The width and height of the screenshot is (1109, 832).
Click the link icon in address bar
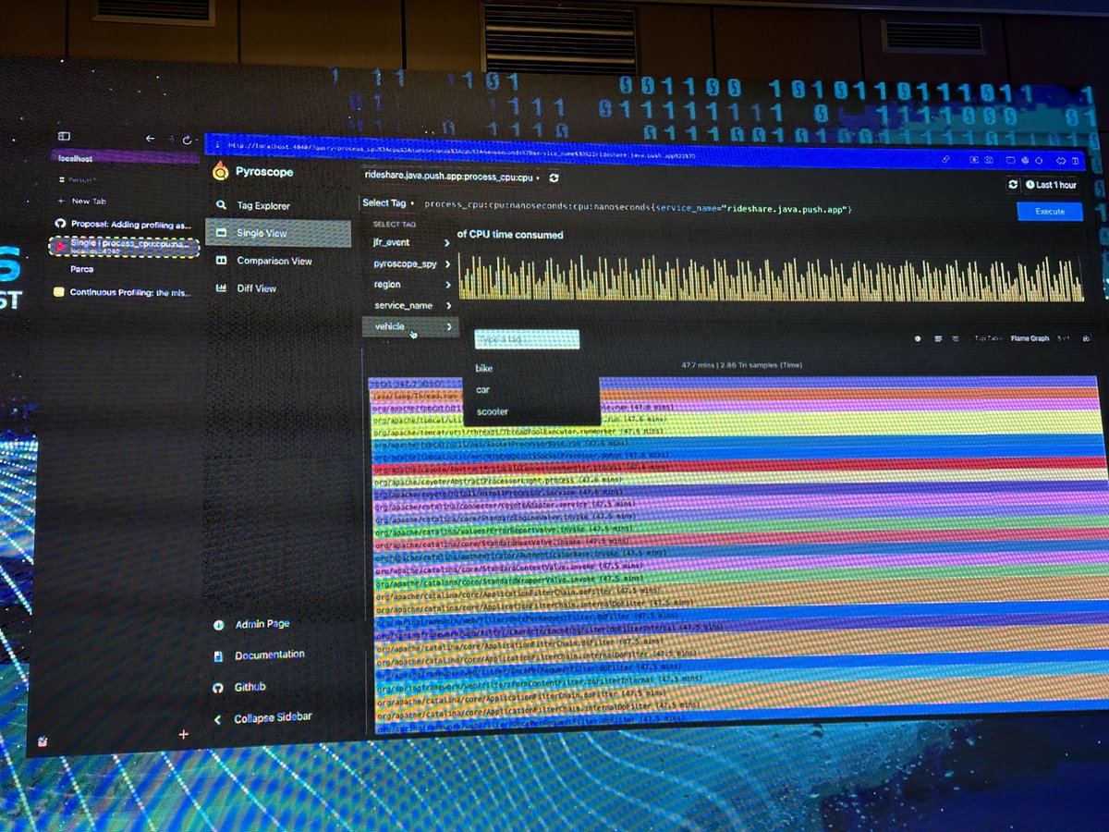(946, 160)
